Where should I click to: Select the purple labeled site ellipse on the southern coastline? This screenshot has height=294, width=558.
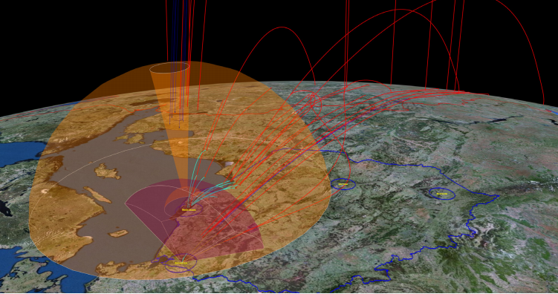(181, 263)
